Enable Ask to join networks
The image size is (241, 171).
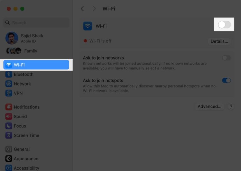tap(226, 58)
